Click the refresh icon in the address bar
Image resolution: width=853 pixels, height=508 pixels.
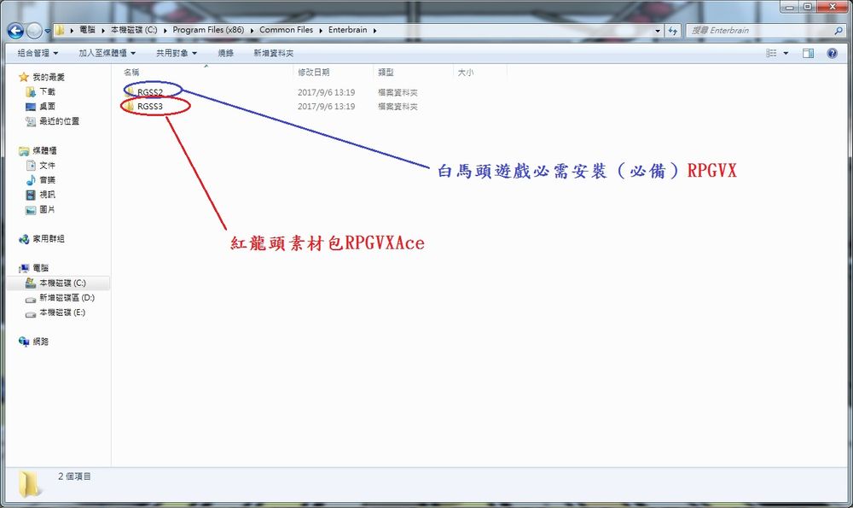point(673,30)
